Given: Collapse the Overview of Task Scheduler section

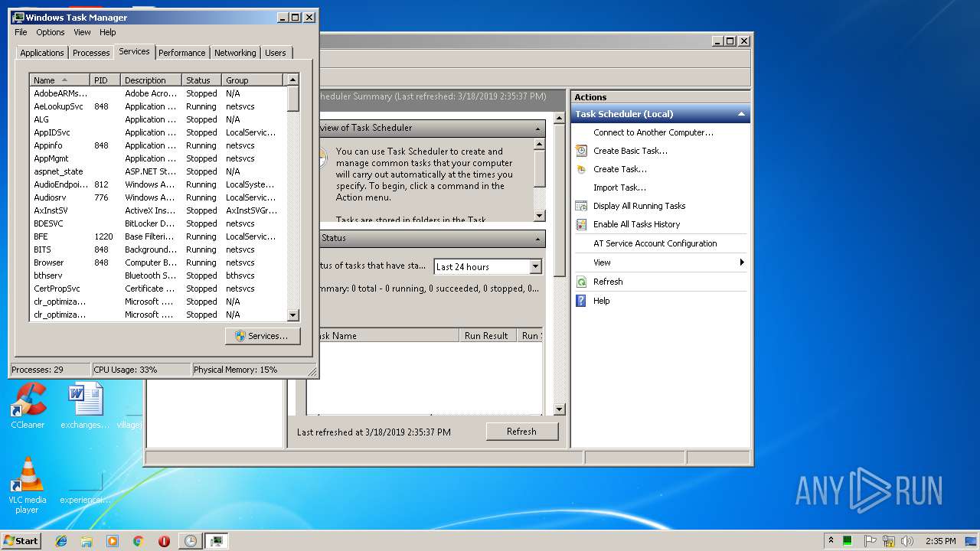Looking at the screenshot, I should 539,128.
